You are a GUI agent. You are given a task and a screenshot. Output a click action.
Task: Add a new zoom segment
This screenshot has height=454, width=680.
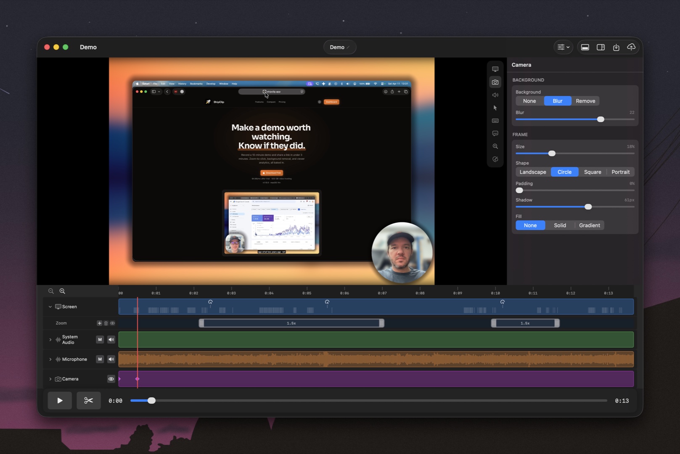pyautogui.click(x=99, y=323)
